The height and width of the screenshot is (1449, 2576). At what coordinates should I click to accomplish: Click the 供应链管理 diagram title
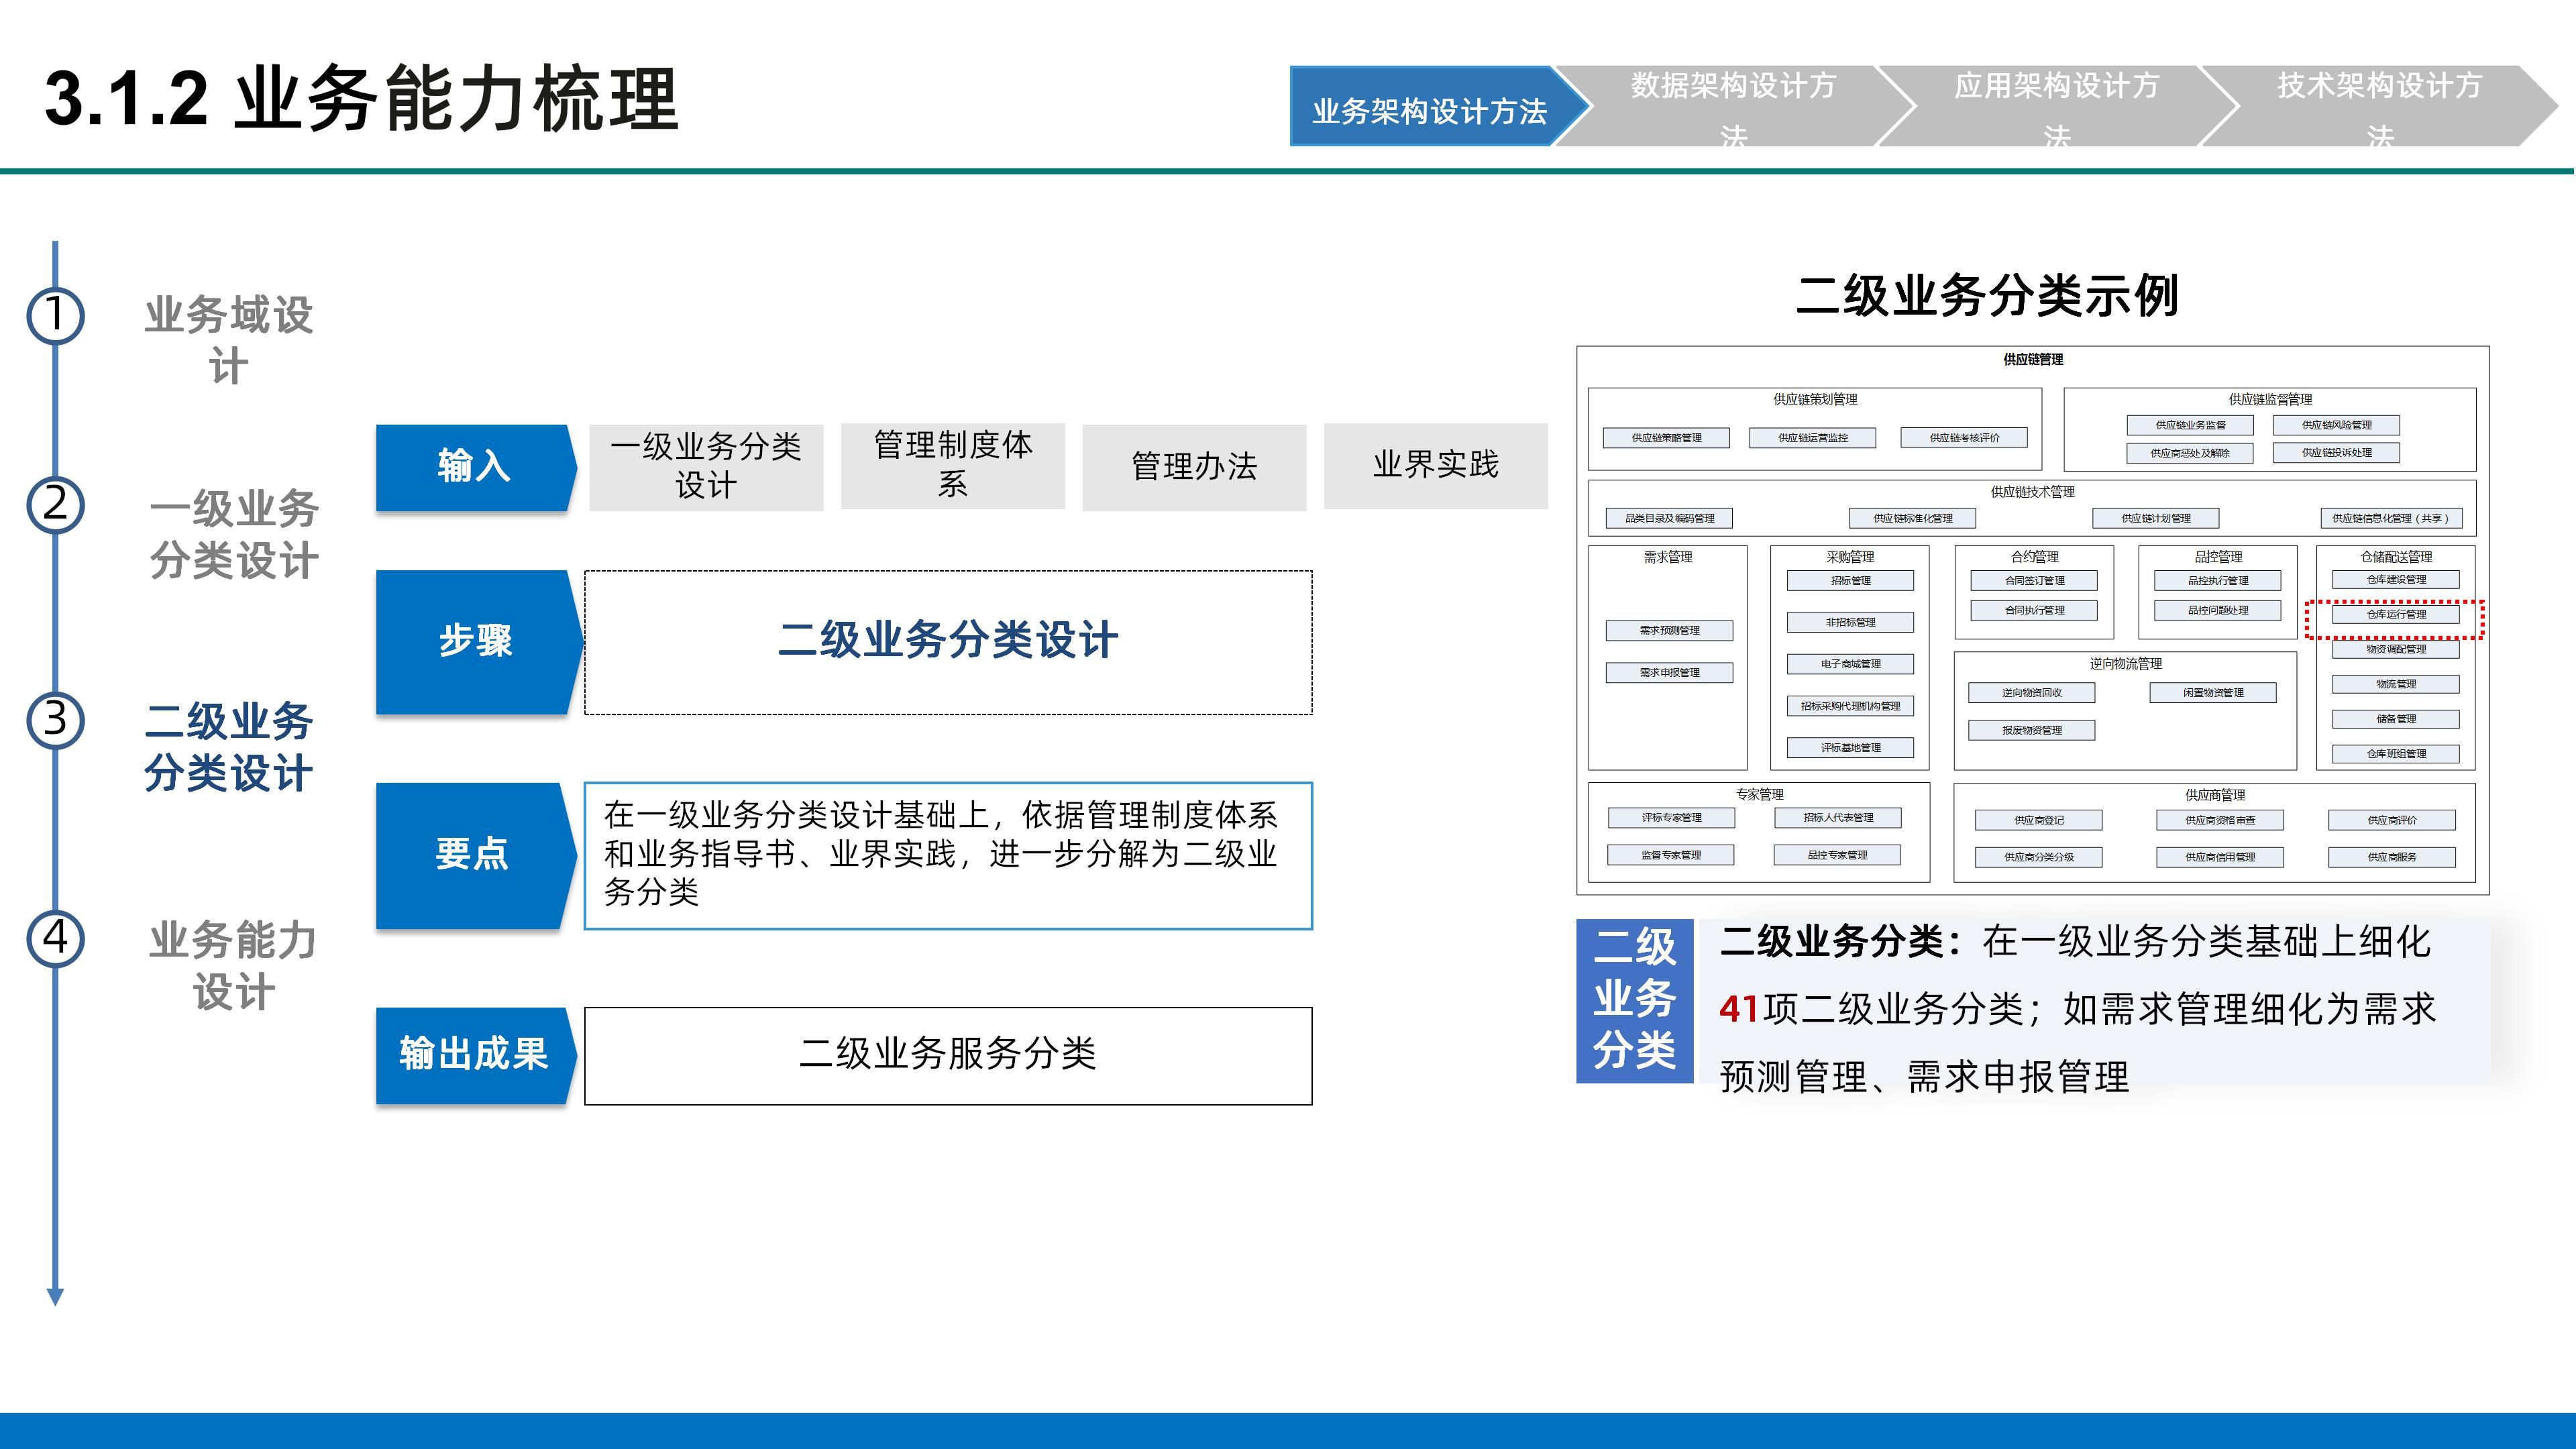2033,359
